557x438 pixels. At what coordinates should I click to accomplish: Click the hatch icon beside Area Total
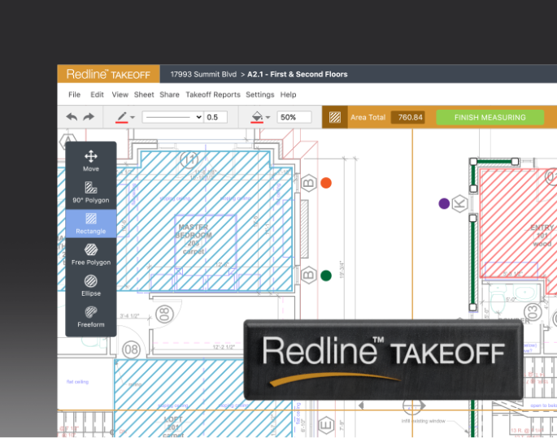pyautogui.click(x=334, y=117)
